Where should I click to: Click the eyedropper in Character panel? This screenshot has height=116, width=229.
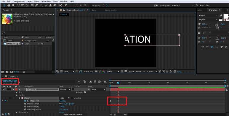coord(221,15)
